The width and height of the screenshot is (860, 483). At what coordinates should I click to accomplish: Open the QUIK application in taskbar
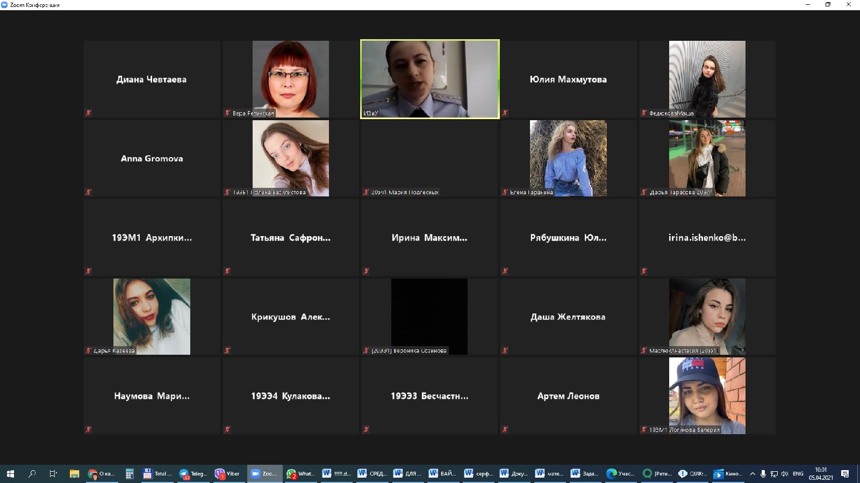(691, 473)
